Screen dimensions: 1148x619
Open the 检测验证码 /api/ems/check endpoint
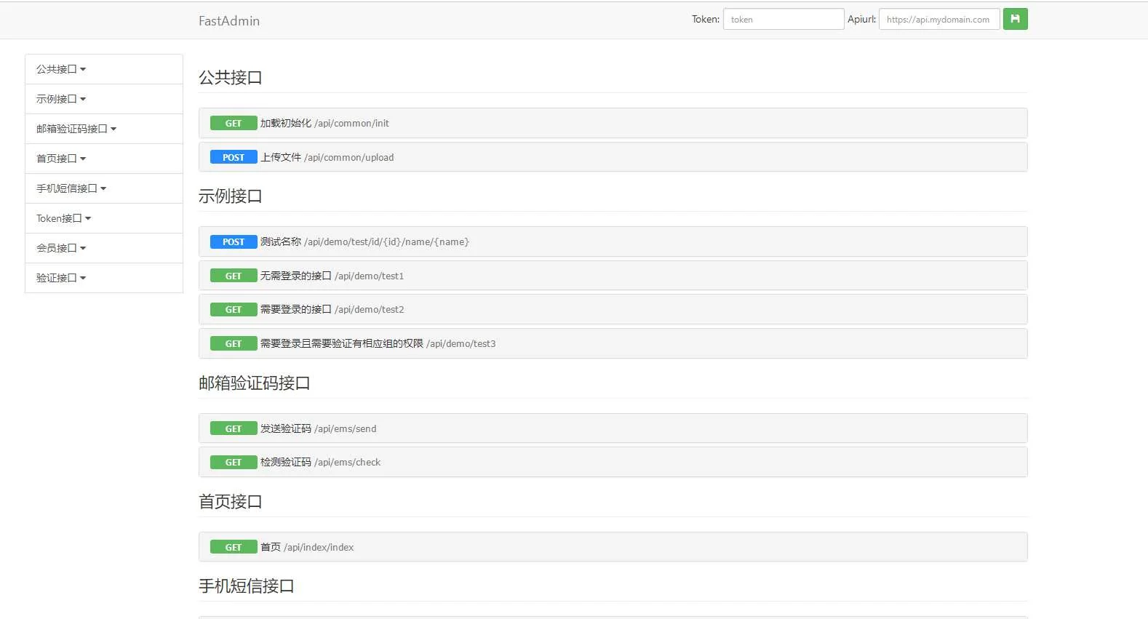(320, 463)
